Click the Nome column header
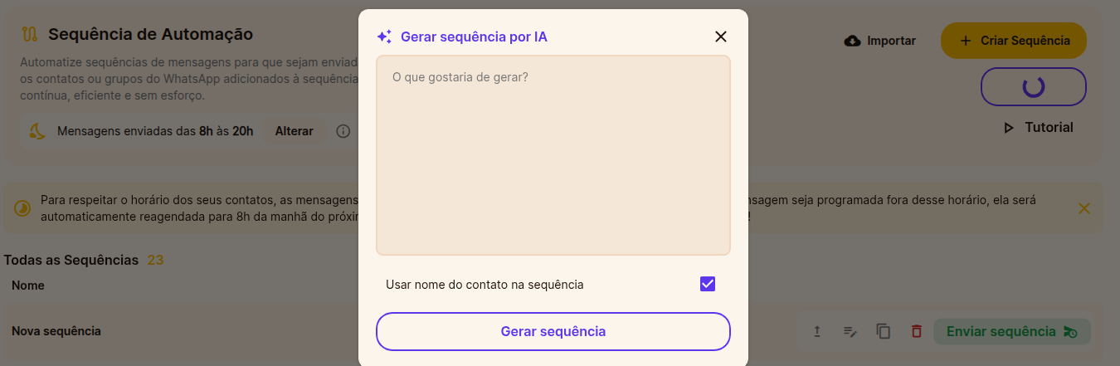Screen dimensions: 1120x366 (28, 285)
